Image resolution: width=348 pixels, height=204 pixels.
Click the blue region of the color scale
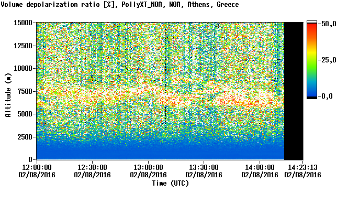(x=312, y=90)
